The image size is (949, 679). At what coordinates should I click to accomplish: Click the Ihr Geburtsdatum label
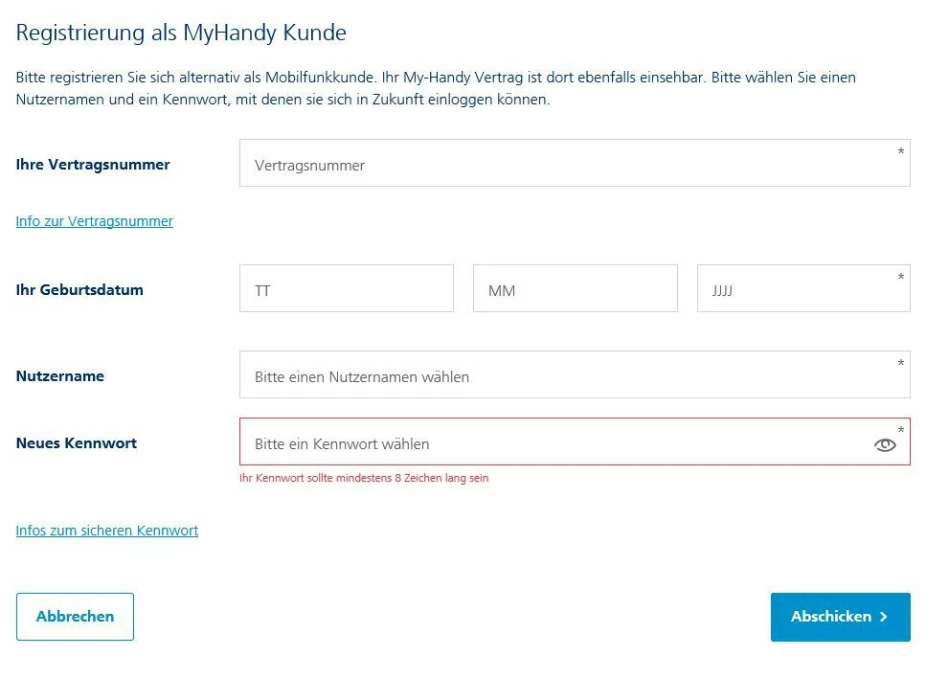pyautogui.click(x=79, y=289)
